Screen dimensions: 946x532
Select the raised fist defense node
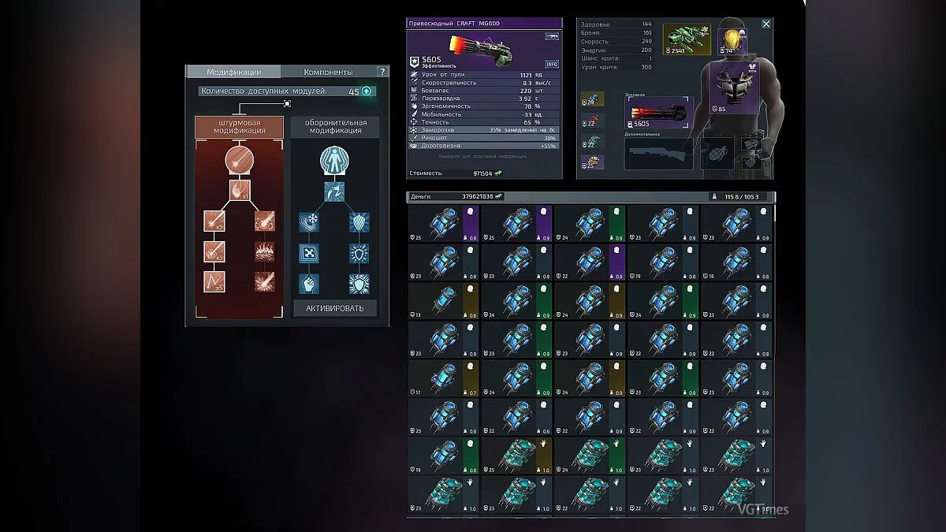click(x=310, y=283)
